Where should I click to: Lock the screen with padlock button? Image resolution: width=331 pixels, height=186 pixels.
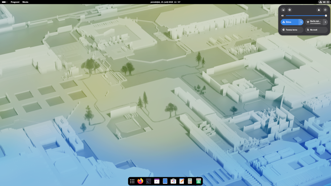pyautogui.click(x=319, y=10)
